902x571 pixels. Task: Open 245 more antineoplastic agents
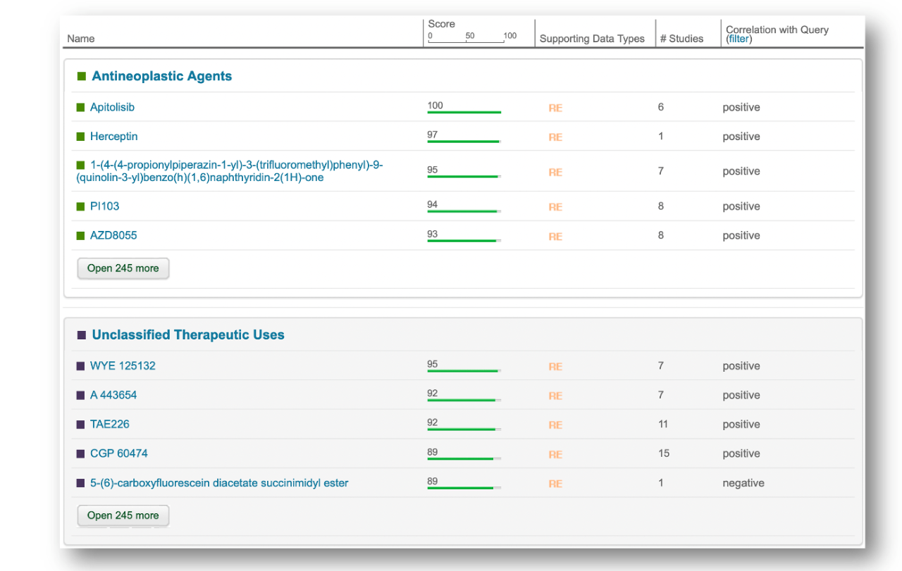[123, 268]
